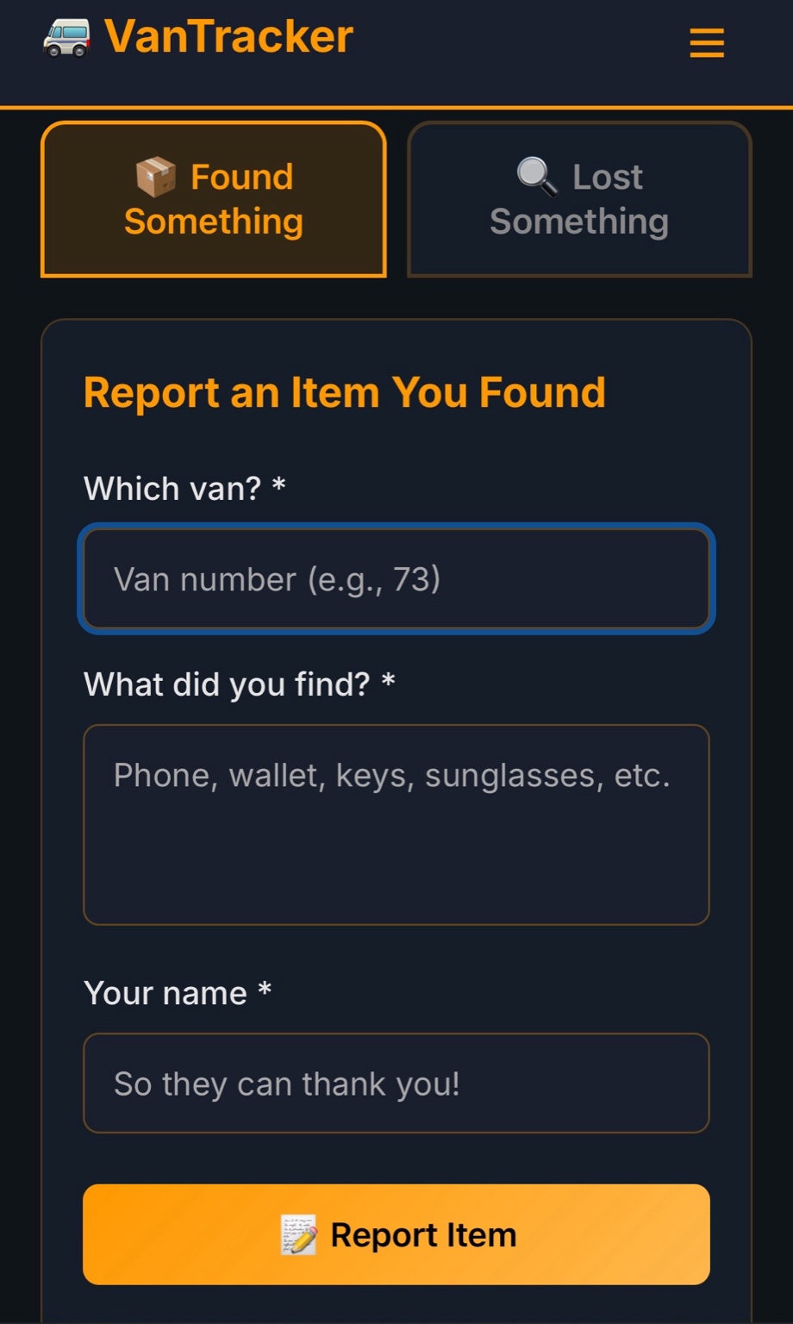The height and width of the screenshot is (1324, 793).
Task: Click the asterisk beside 'Which van?'
Action: tap(278, 487)
